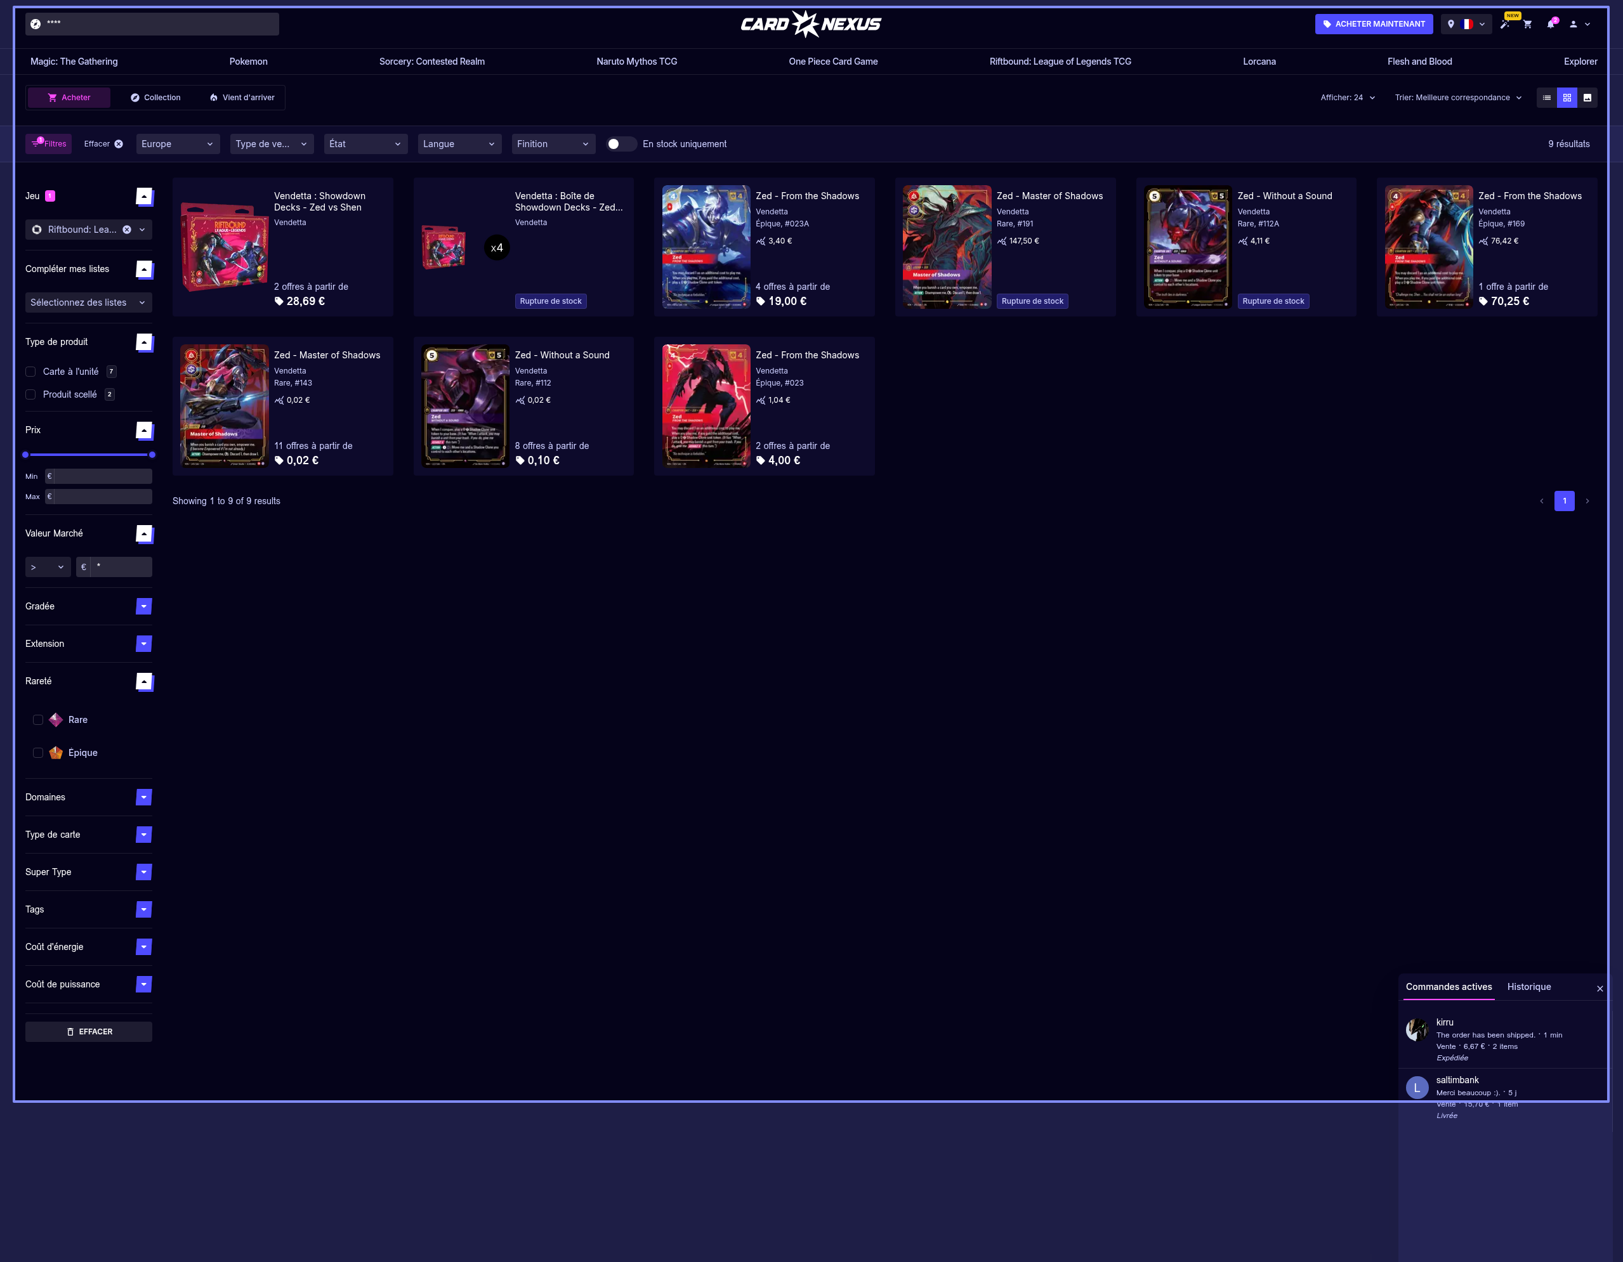Screen dimensions: 1623x1262
Task: Click the market trend icon beside 147,50 €
Action: coord(1002,240)
